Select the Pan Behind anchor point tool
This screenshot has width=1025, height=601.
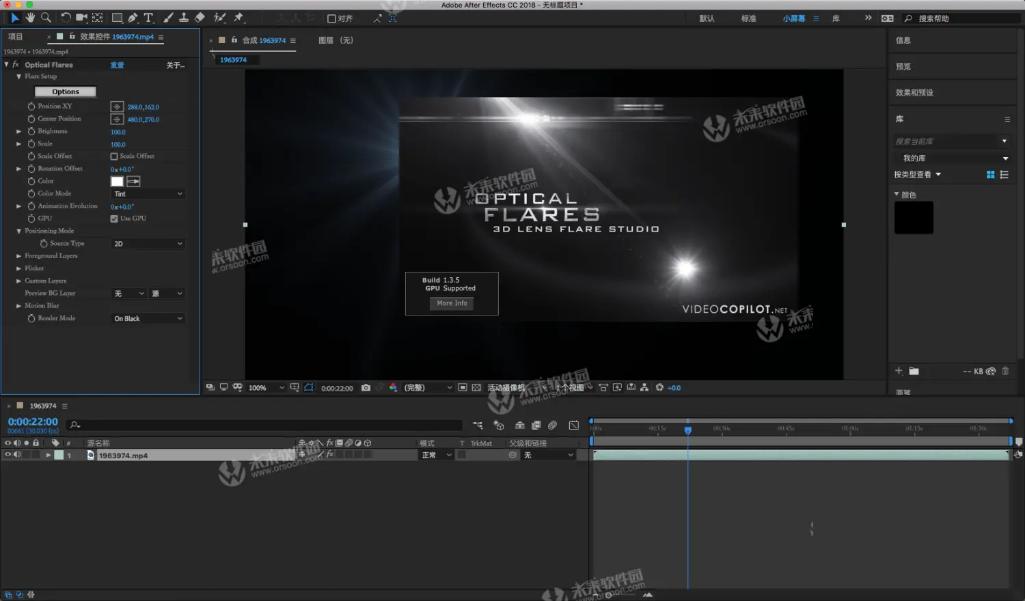(x=98, y=18)
